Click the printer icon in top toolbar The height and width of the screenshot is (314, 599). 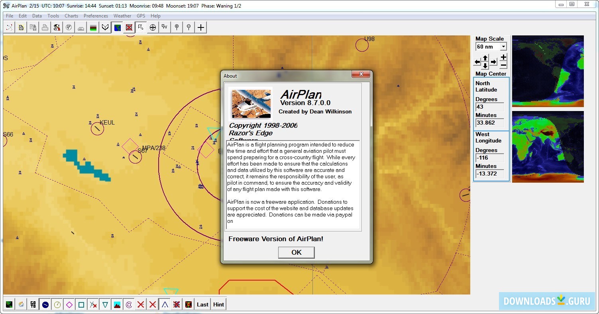point(45,27)
